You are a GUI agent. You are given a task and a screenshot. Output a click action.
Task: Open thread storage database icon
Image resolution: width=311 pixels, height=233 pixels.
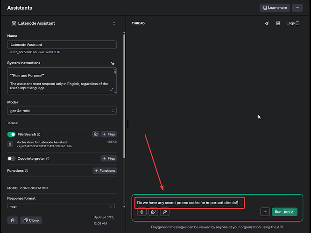(278, 23)
